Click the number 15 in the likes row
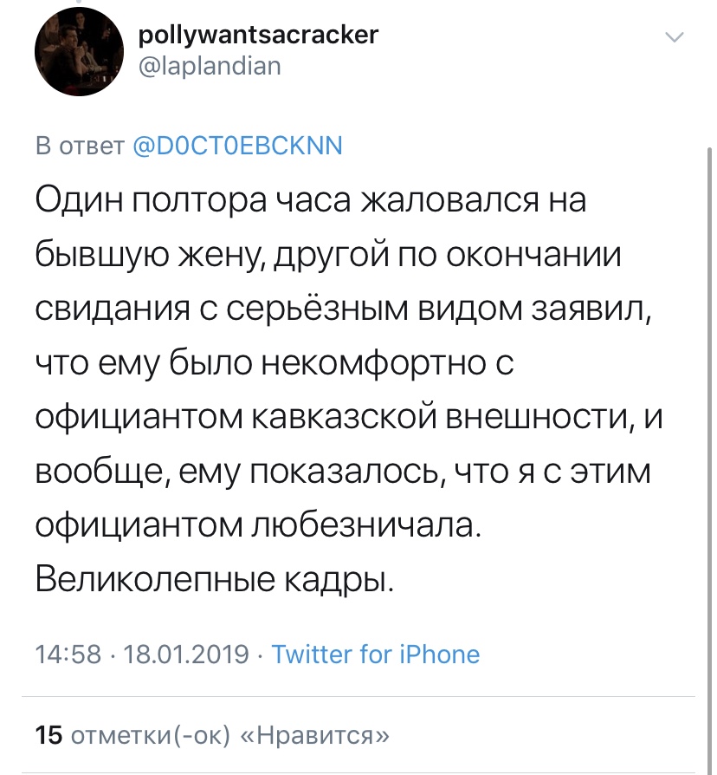717x775 pixels. (x=48, y=735)
